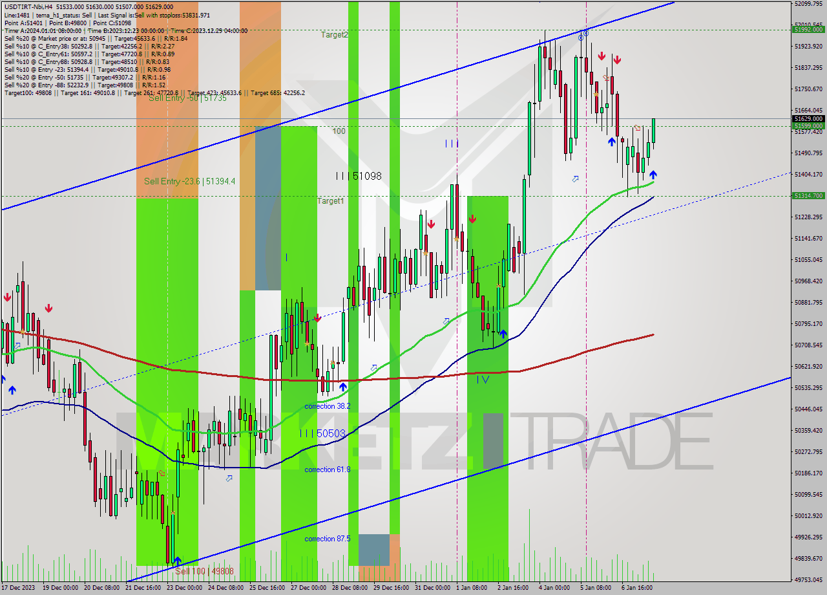Viewport: 827px width, 595px height.
Task: Select the '100' Fibonacci level label
Action: tap(339, 131)
